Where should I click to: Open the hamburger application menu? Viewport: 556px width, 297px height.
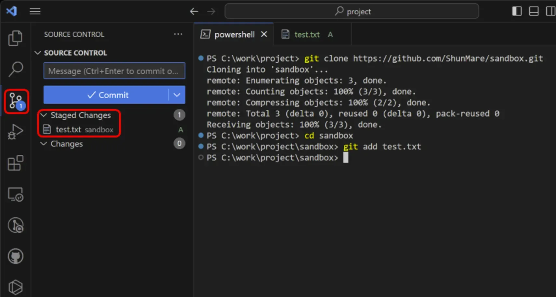tap(35, 11)
